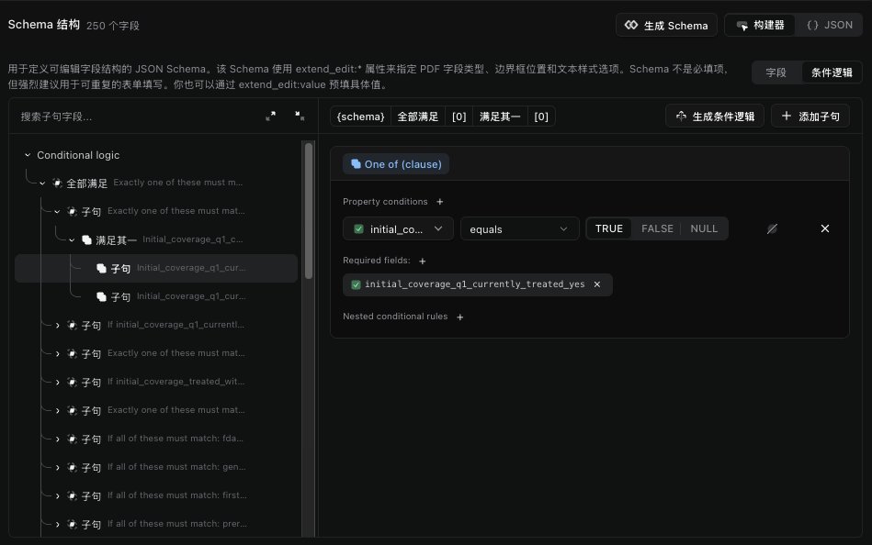
Task: Select the 全部满足 breadcrumb segment
Action: (x=418, y=117)
